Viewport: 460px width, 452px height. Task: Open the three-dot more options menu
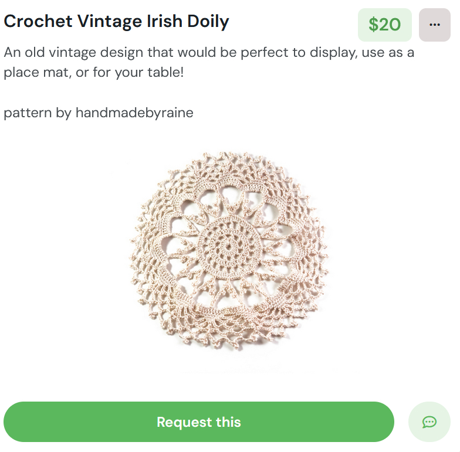click(434, 25)
